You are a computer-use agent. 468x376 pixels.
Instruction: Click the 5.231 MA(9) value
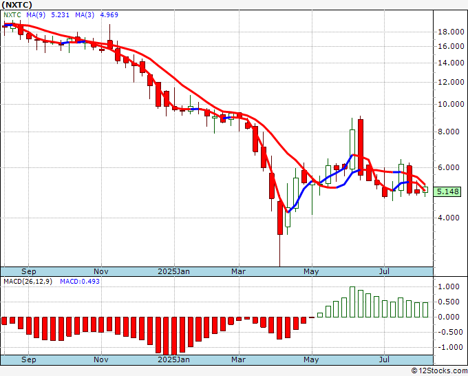click(x=60, y=15)
